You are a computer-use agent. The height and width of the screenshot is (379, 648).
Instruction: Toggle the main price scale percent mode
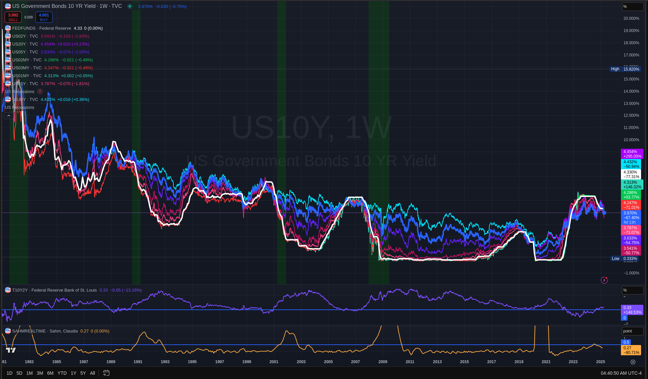tap(632, 7)
